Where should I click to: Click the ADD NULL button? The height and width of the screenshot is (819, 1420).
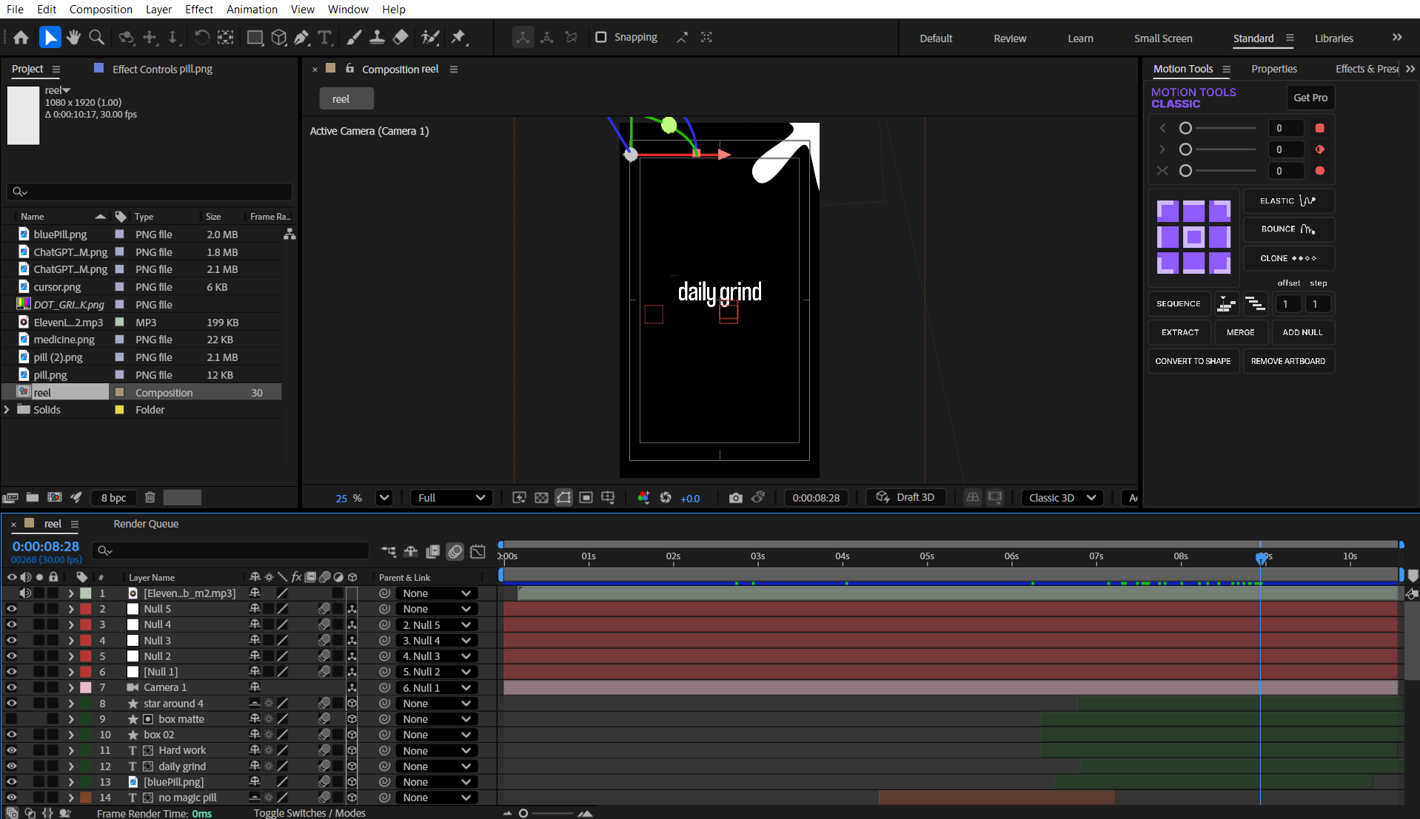pos(1302,332)
